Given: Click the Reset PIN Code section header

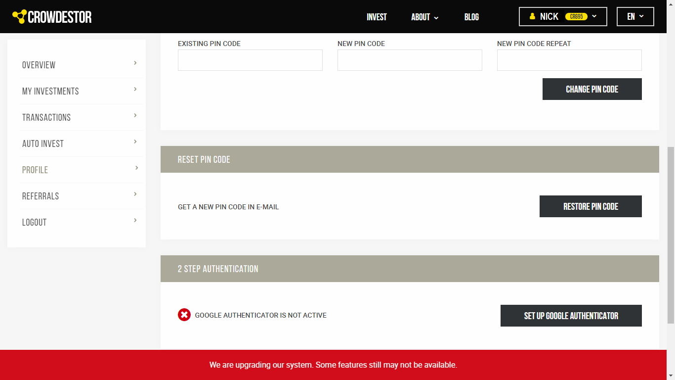Looking at the screenshot, I should tap(410, 159).
